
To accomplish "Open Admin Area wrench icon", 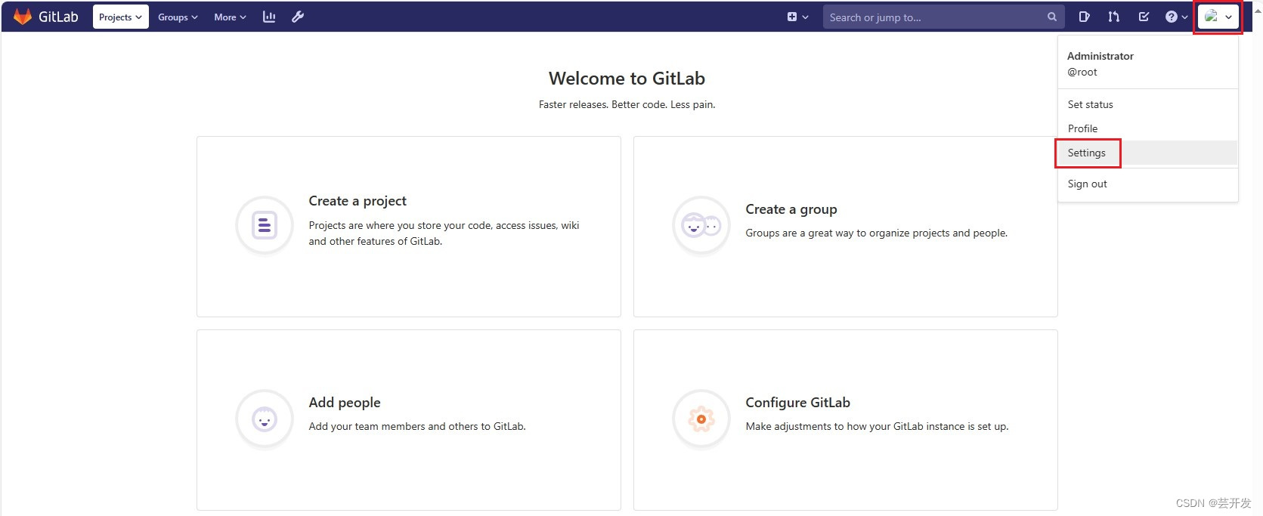I will tap(298, 17).
